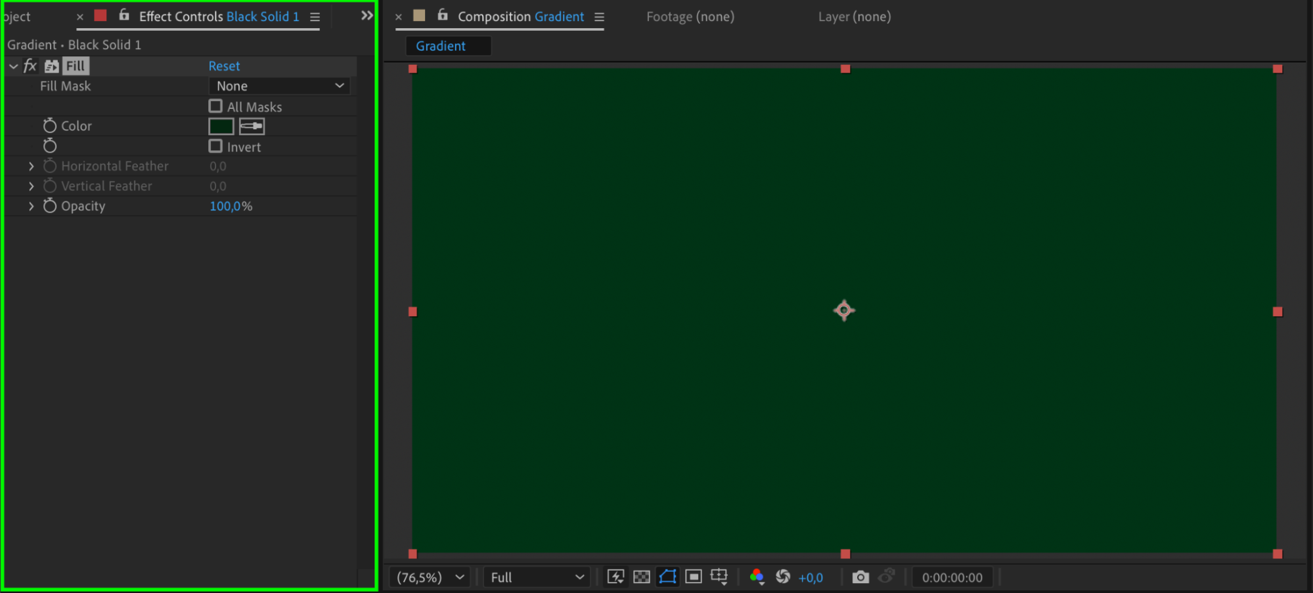Click the Color stopwatch keyframe icon

click(x=50, y=126)
